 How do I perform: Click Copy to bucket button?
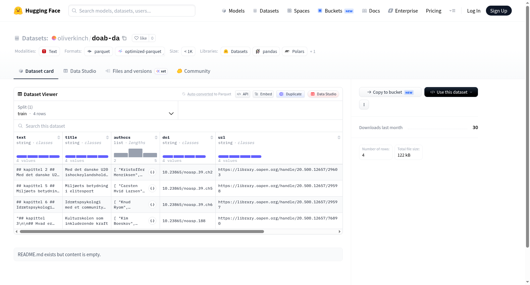[x=390, y=92]
